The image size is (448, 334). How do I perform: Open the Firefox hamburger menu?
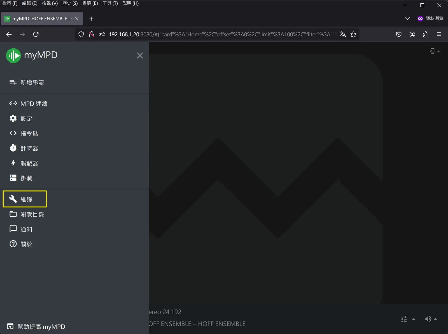pyautogui.click(x=439, y=34)
